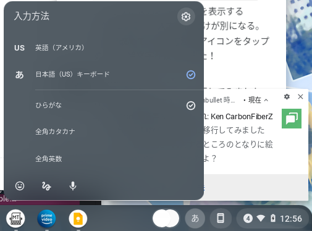
Task: Open notification count badge 4
Action: coord(248,219)
